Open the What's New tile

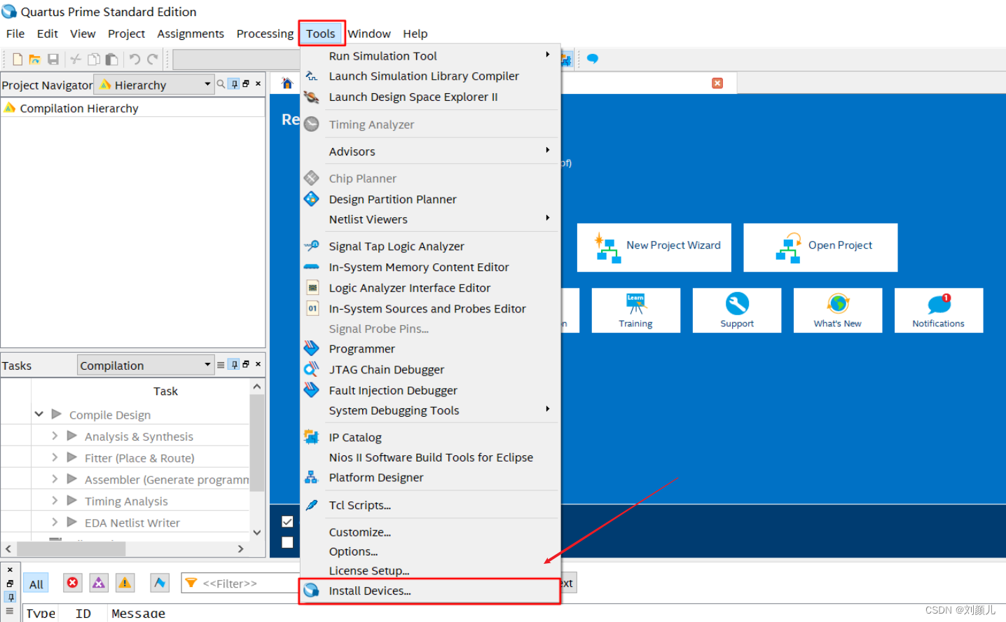coord(838,310)
